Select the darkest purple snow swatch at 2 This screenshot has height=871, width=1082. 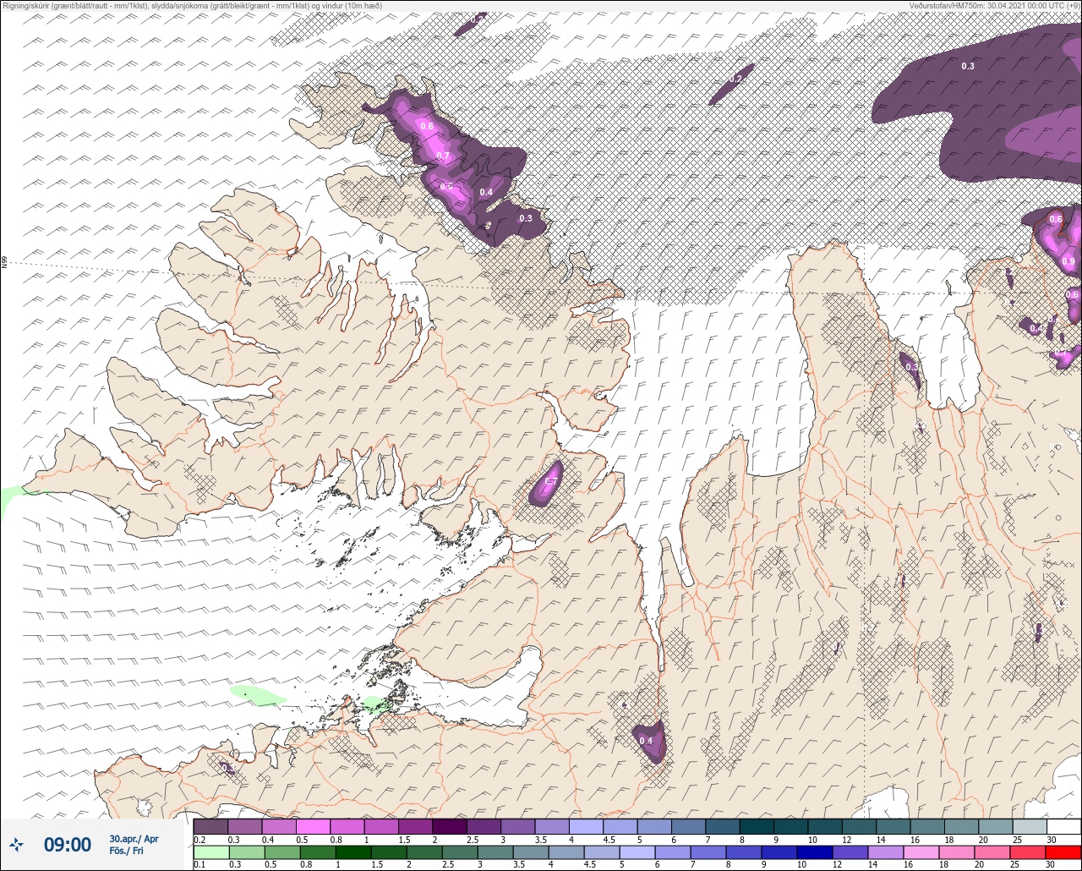coord(449,826)
